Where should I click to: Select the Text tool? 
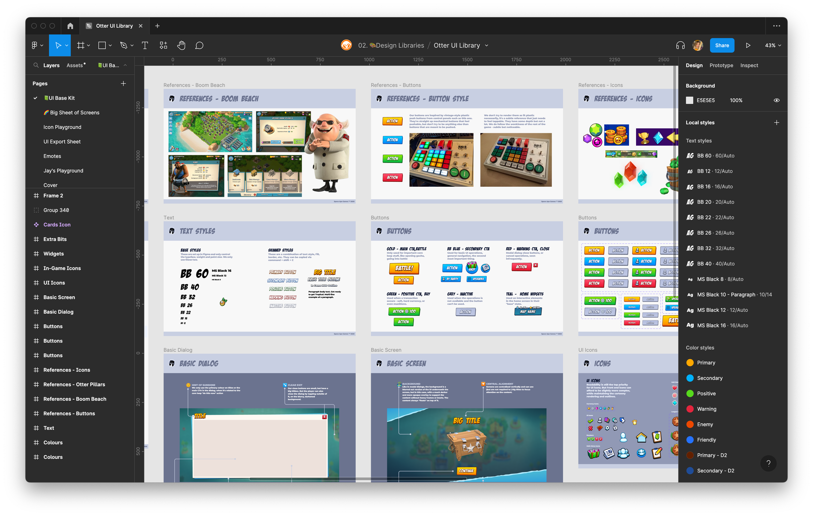pyautogui.click(x=145, y=45)
